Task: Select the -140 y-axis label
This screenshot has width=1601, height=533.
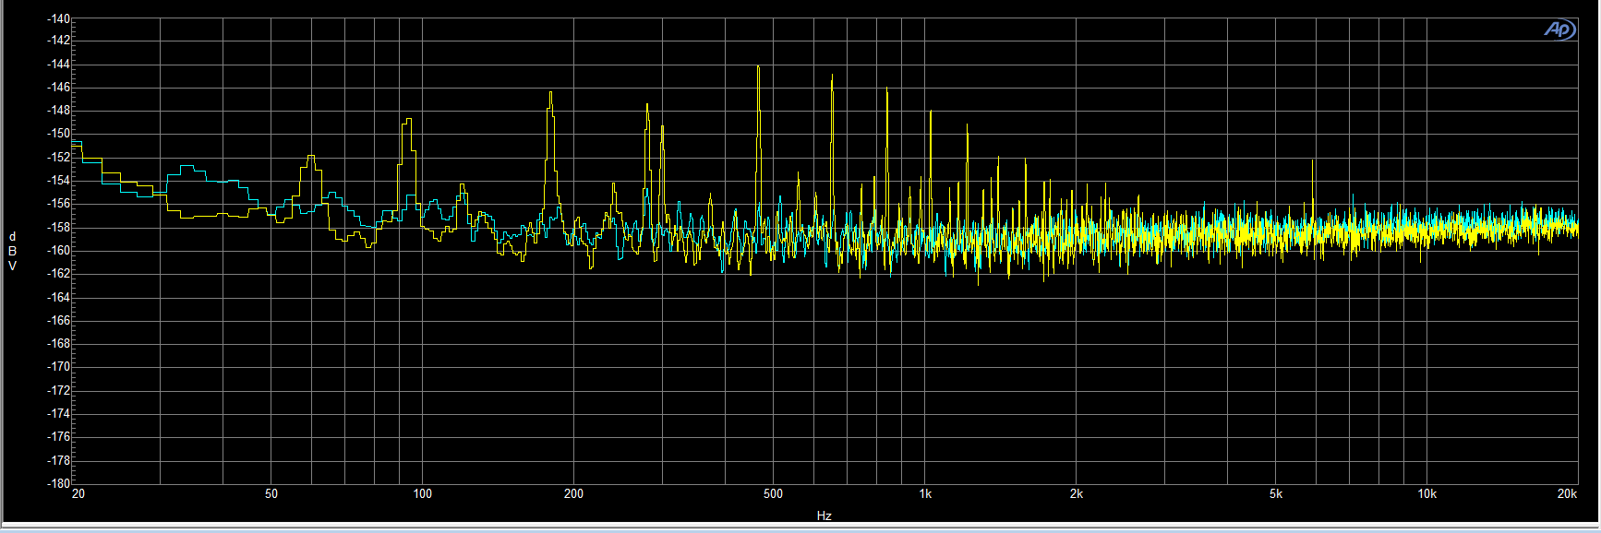Action: click(x=58, y=18)
